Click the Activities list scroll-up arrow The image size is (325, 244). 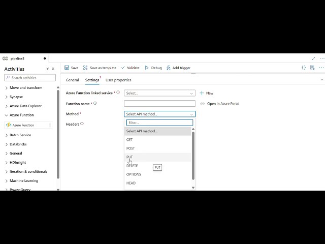point(58,87)
